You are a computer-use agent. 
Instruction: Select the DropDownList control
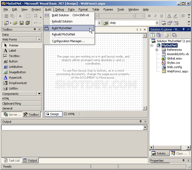[x=21, y=83]
